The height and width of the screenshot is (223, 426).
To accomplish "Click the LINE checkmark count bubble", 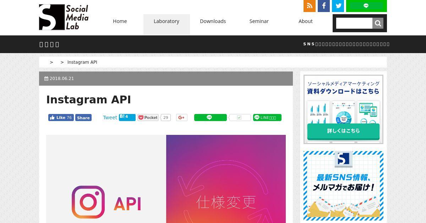I will [240, 118].
